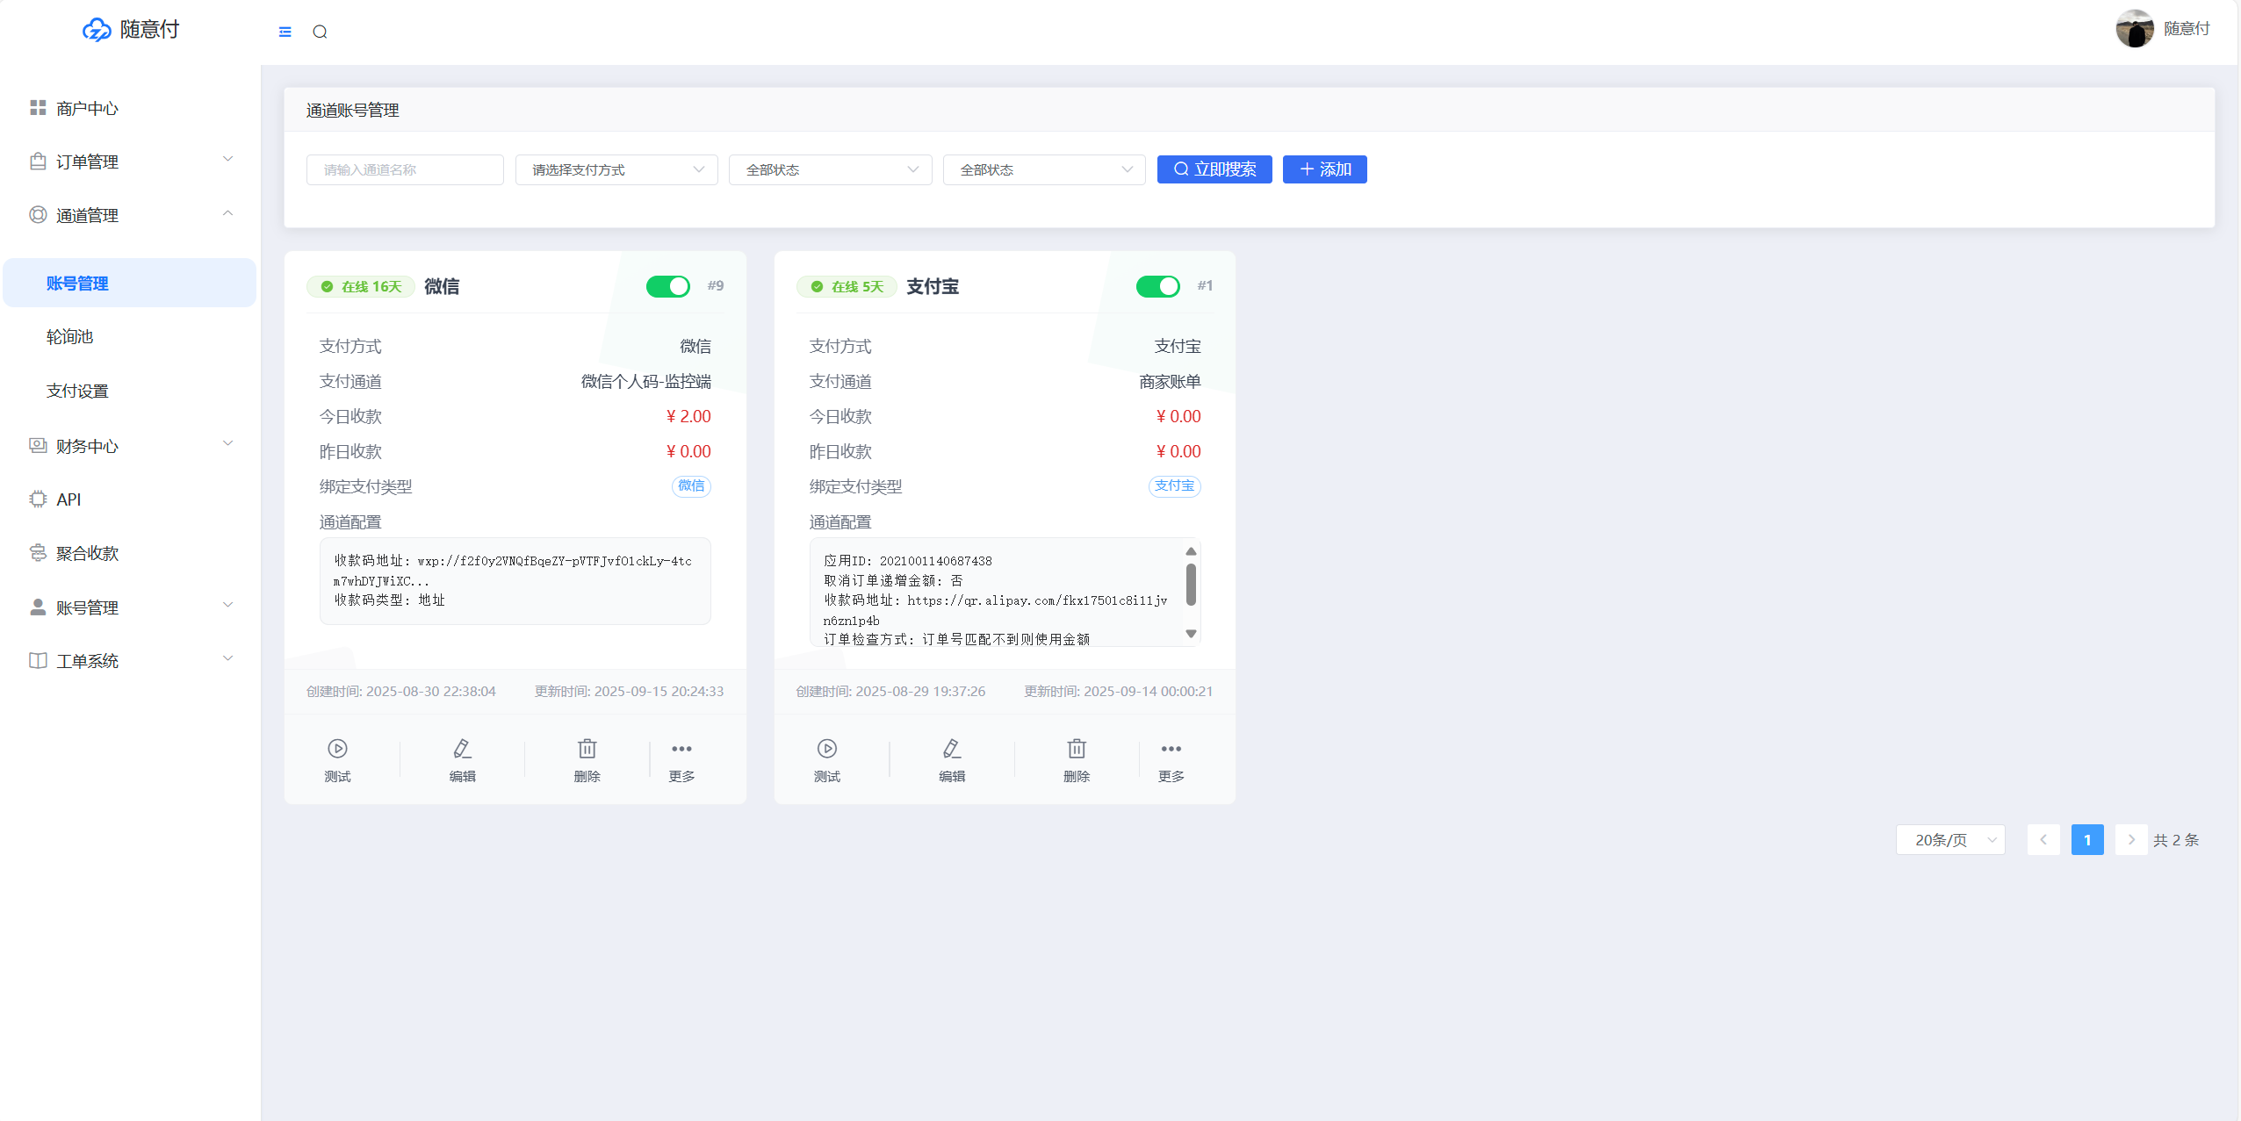Go to 支付设置 in sidebar
This screenshot has width=2241, height=1121.
pyautogui.click(x=77, y=391)
